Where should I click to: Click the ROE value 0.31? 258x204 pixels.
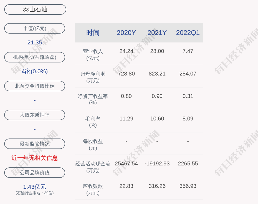click(x=188, y=96)
